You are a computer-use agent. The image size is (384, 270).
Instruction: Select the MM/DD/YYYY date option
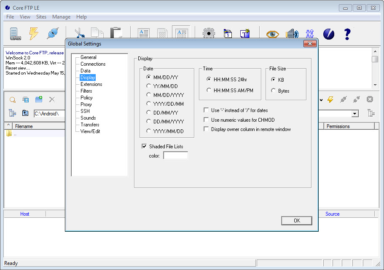click(x=165, y=95)
